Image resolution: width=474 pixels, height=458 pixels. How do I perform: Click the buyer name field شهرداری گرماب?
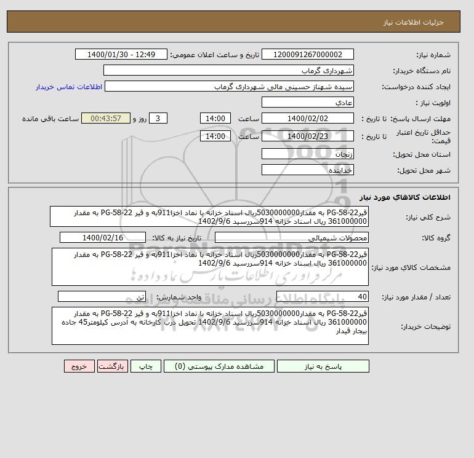(x=228, y=70)
